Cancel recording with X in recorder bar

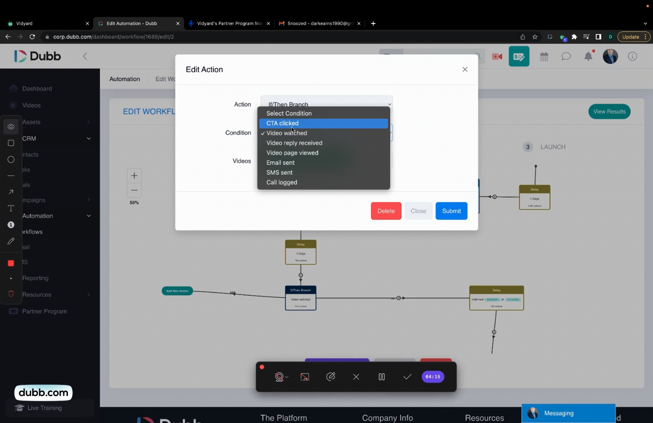pos(356,377)
